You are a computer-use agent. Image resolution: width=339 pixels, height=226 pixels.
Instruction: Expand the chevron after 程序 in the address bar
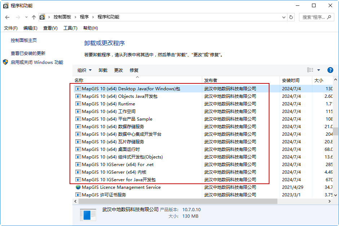93,17
